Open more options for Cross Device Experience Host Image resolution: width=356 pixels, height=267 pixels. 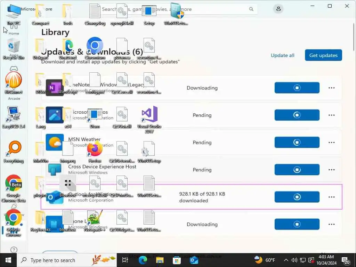click(x=331, y=170)
